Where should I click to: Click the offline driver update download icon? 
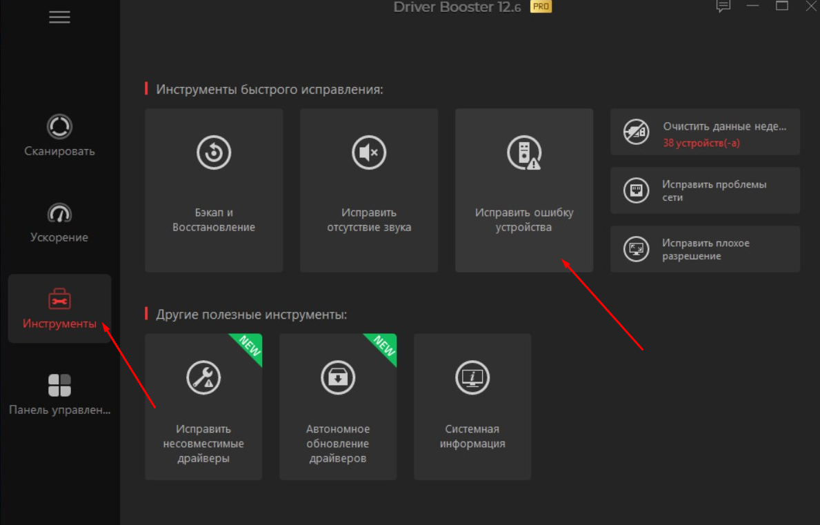coord(338,377)
